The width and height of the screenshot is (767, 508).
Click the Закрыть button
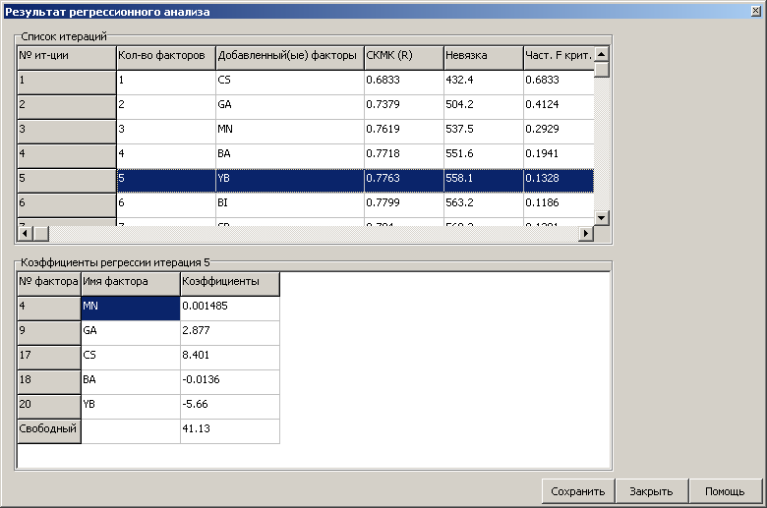pyautogui.click(x=651, y=491)
